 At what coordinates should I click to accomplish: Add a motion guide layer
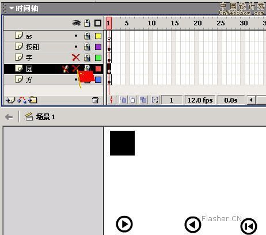(22, 100)
